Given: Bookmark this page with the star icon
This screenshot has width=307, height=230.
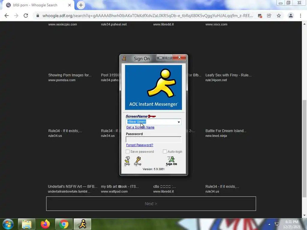Looking at the screenshot, I should click(279, 16).
